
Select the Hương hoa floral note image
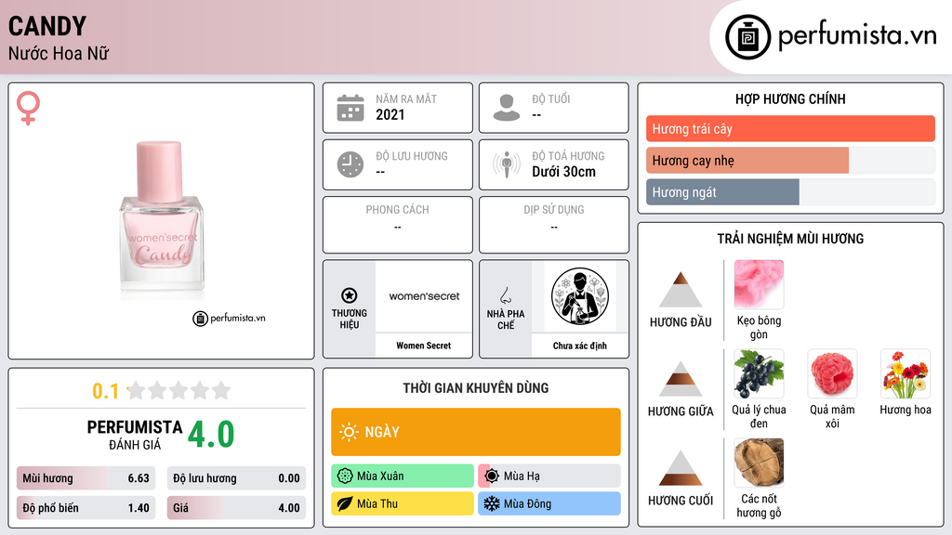pos(906,373)
